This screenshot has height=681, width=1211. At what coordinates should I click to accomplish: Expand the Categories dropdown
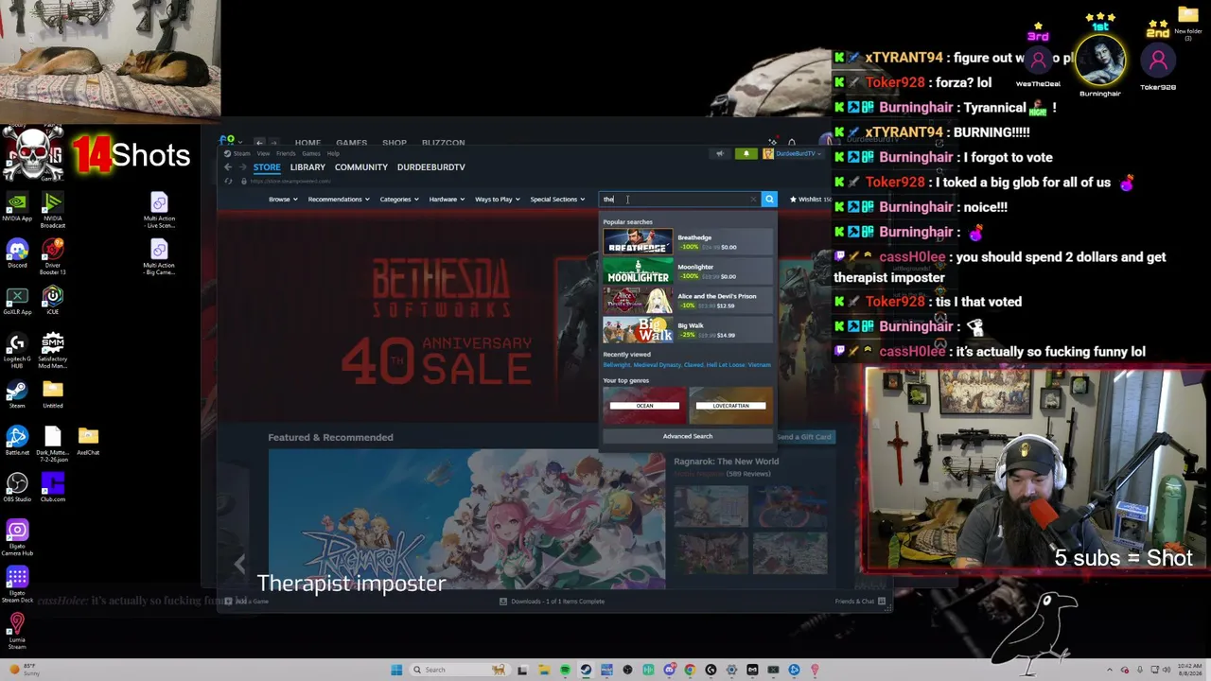pyautogui.click(x=399, y=200)
